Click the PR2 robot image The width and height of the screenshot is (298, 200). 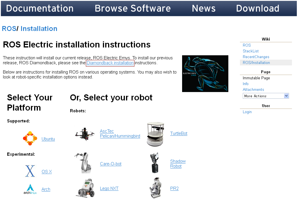click(156, 188)
